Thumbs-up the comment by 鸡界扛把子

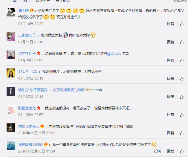[x=182, y=61]
